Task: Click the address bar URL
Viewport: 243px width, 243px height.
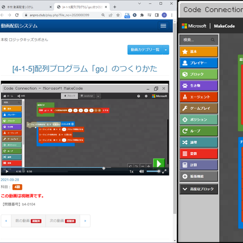Action: [x=60, y=15]
